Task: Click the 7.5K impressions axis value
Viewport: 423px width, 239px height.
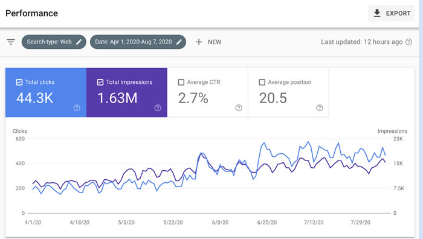Action: (399, 188)
